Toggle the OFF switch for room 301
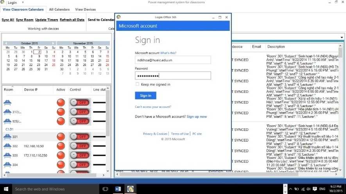Viewport: 346px width, 194px height. [x=80, y=137]
